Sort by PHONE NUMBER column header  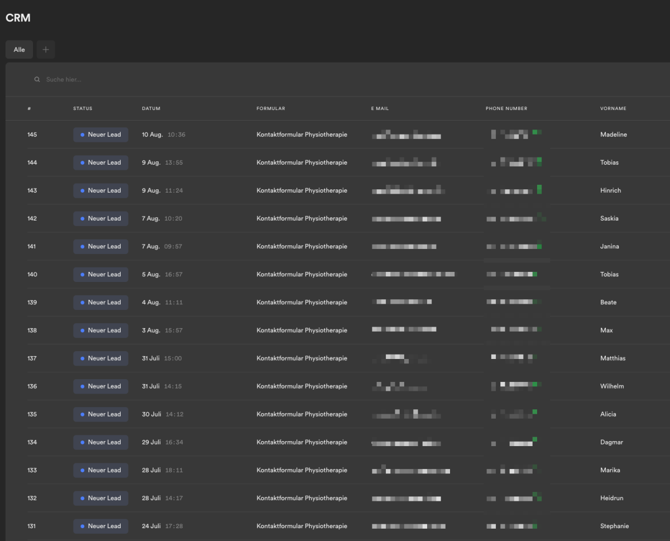tap(506, 108)
